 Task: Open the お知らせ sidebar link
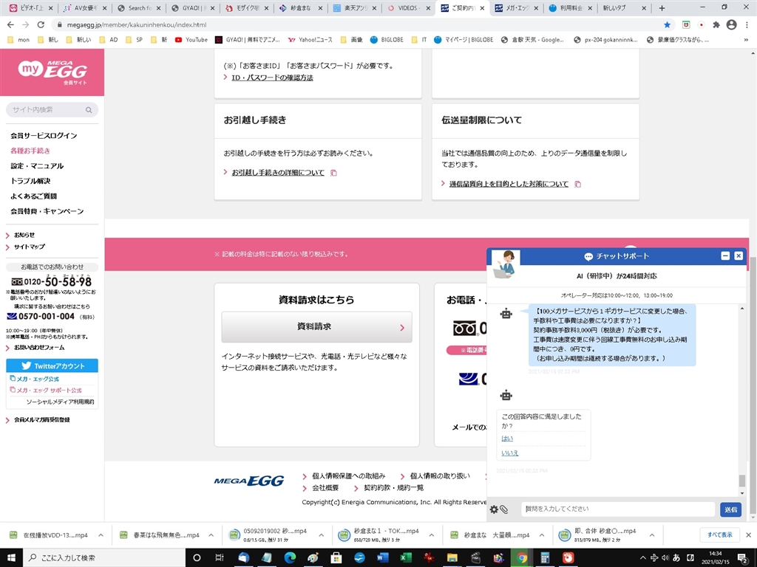tap(24, 236)
